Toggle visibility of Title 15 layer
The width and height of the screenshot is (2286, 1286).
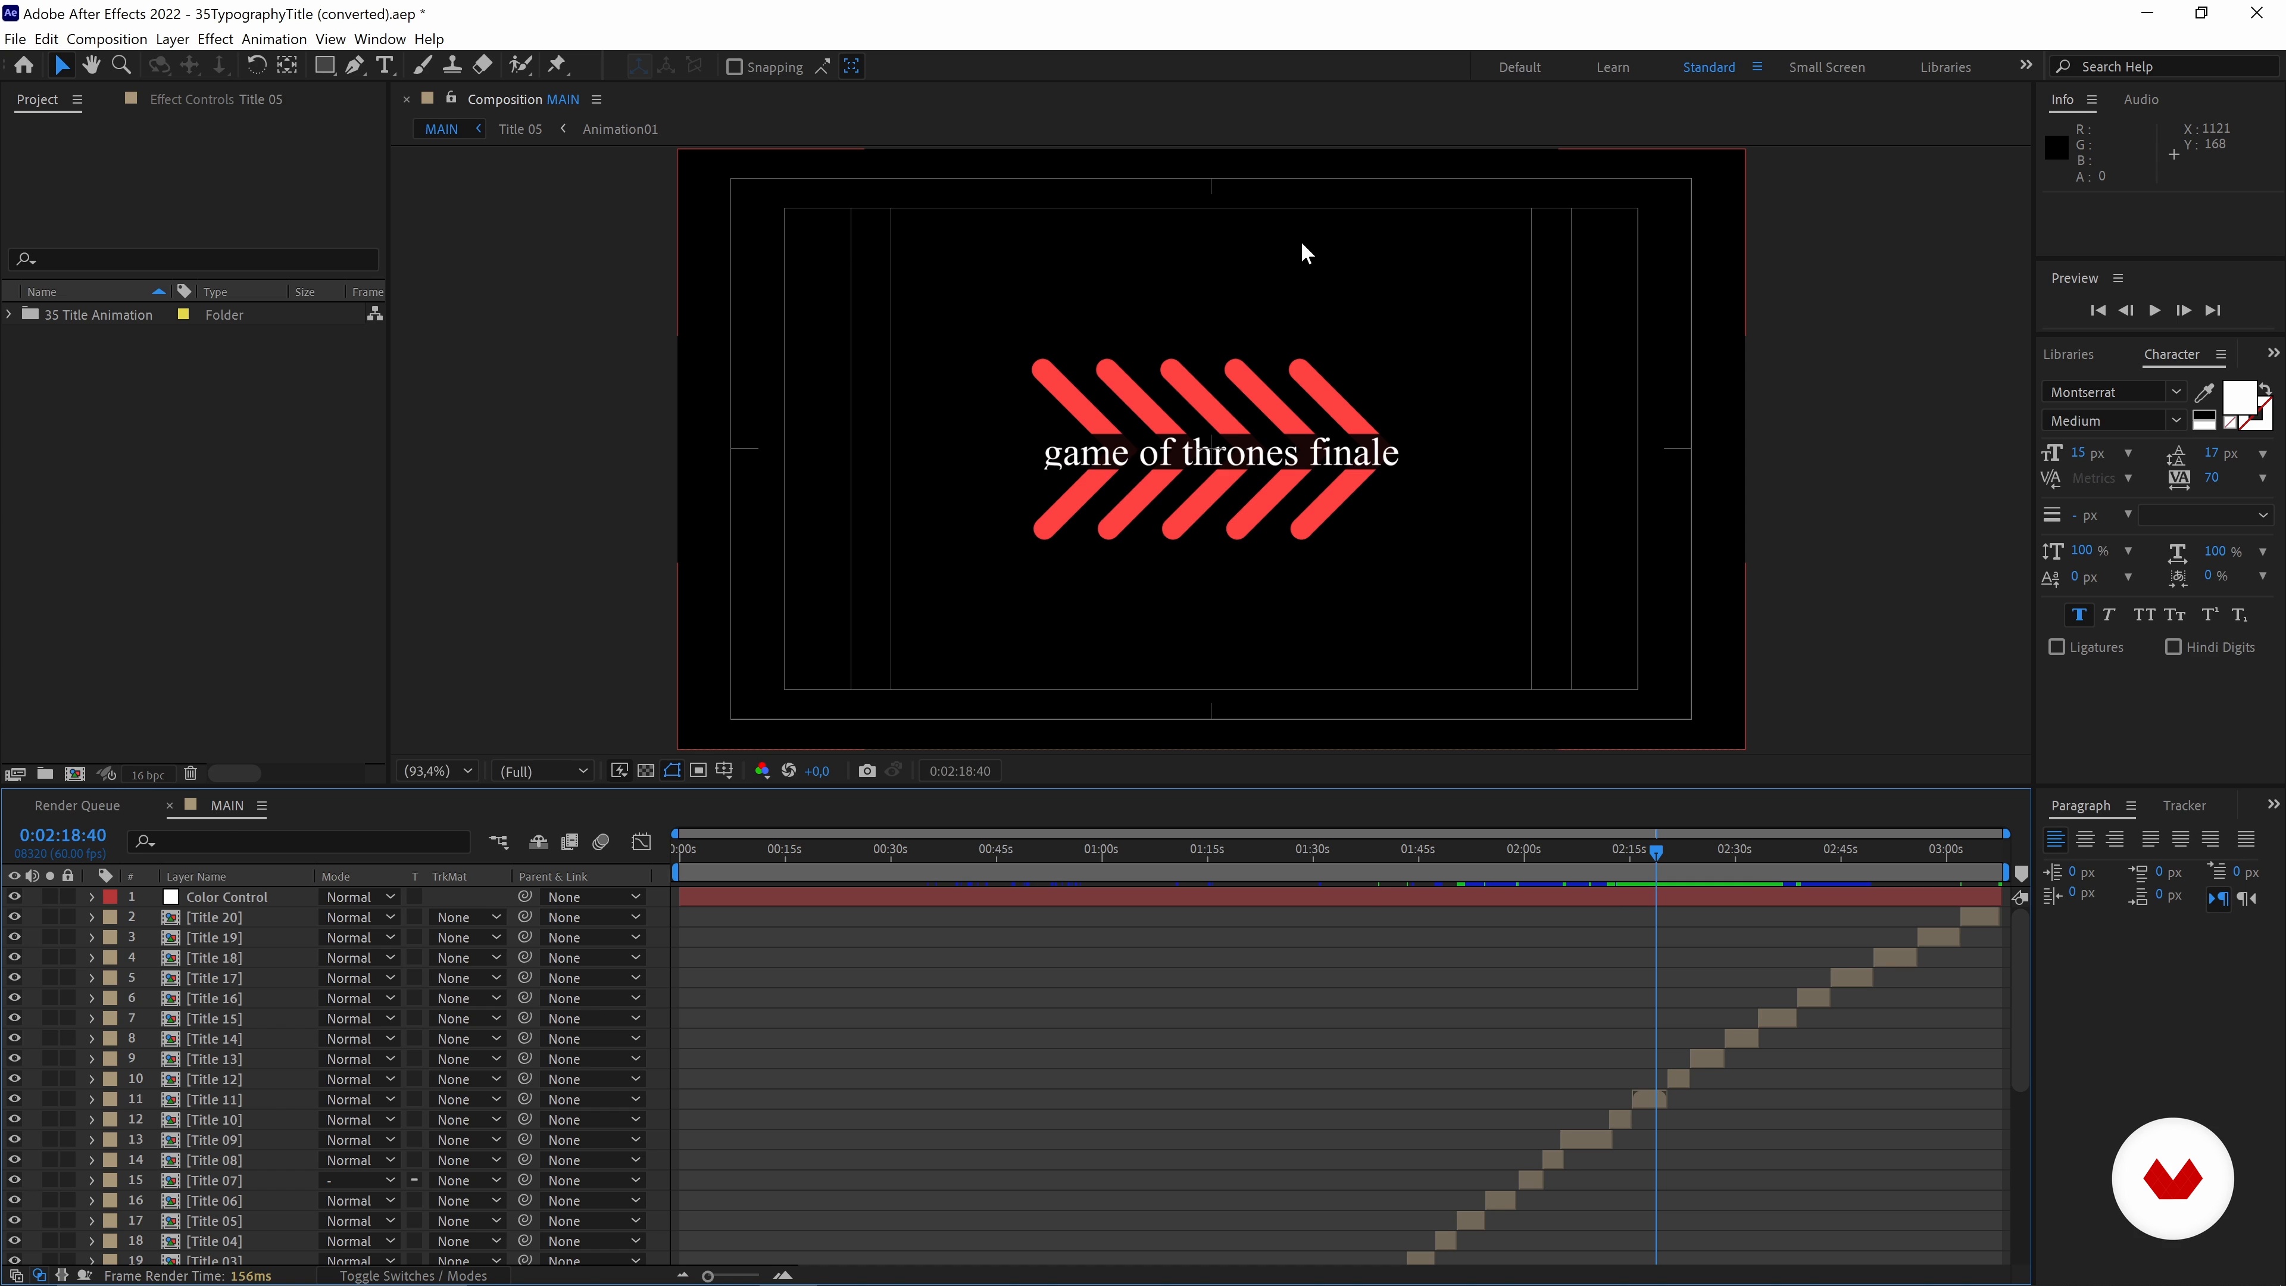[14, 1018]
